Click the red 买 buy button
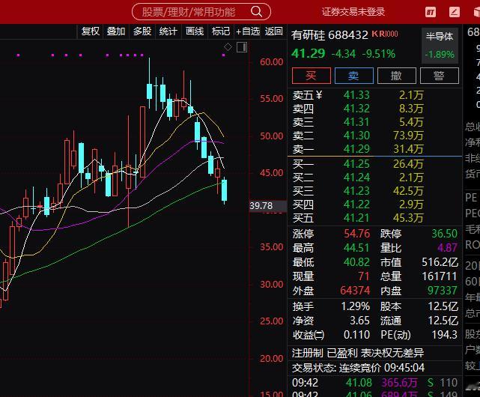Screen dimensions: 480x397 pyautogui.click(x=312, y=76)
